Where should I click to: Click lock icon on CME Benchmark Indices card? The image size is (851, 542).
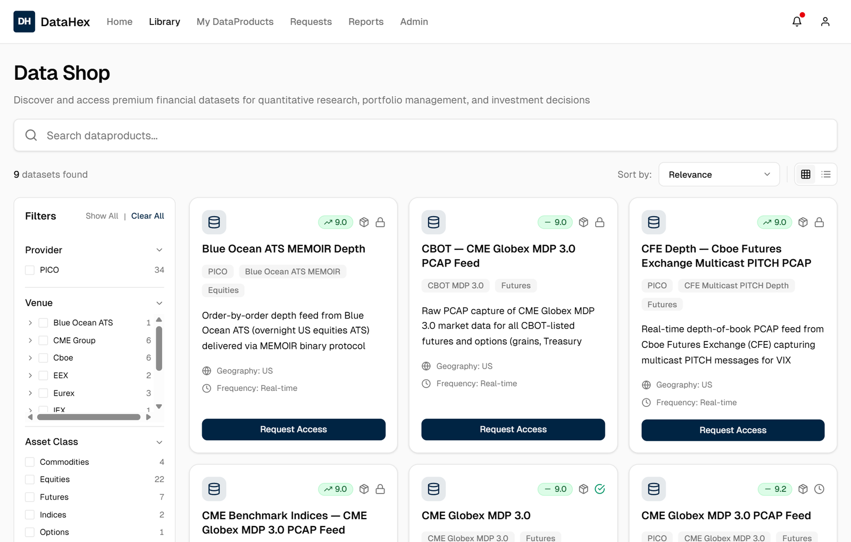coord(380,489)
